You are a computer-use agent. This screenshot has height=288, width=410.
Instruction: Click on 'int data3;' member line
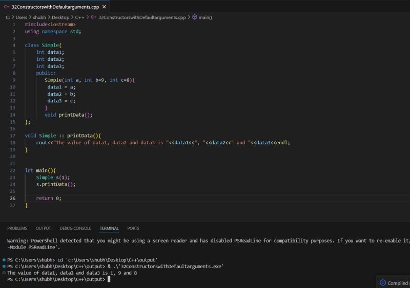pos(50,66)
